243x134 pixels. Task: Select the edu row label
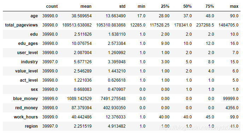[x=34, y=34]
